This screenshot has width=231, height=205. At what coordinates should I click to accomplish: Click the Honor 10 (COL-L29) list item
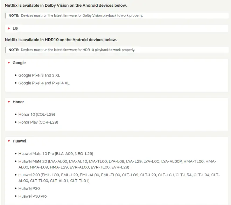(36, 114)
